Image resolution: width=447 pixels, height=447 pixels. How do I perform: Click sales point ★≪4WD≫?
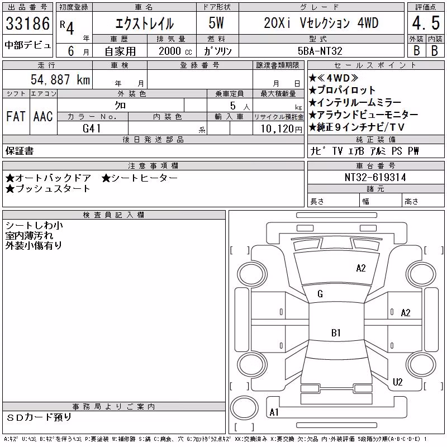point(334,78)
